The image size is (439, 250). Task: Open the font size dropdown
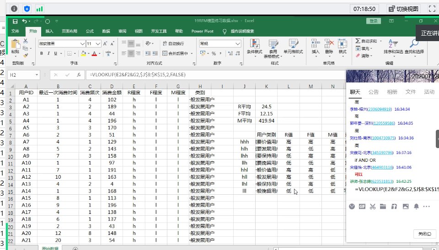point(98,44)
